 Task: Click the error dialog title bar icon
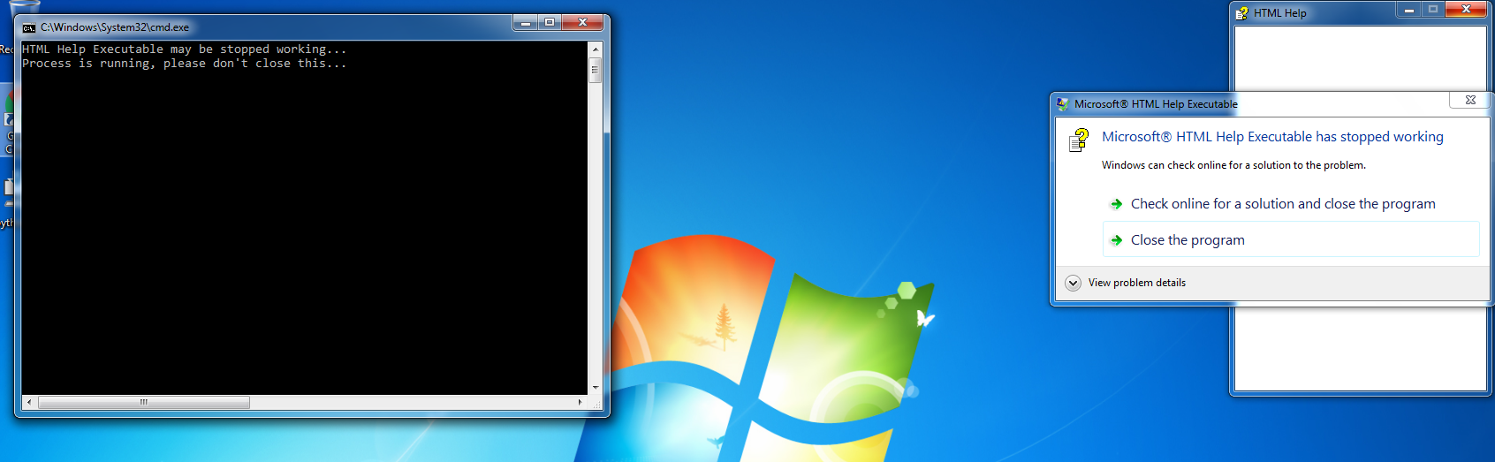pyautogui.click(x=1062, y=104)
